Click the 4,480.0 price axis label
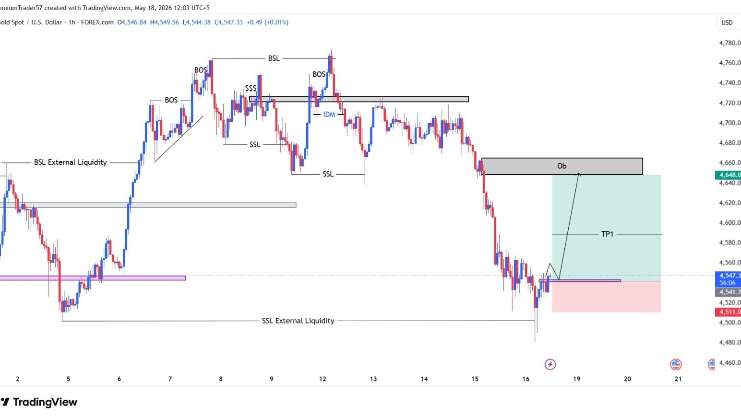 pyautogui.click(x=729, y=342)
